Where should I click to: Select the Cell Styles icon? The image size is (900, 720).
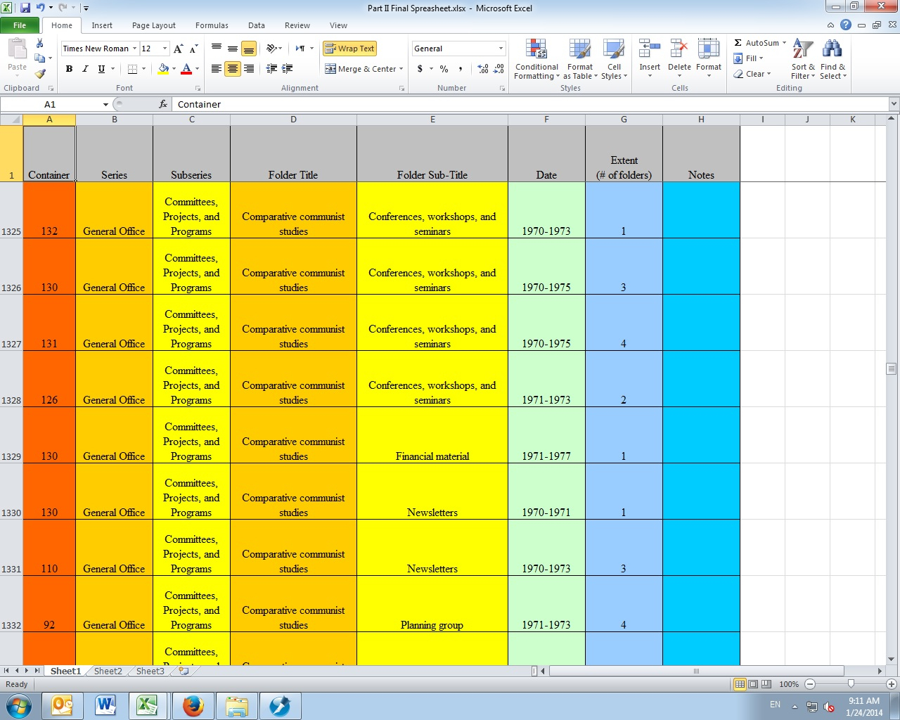614,60
